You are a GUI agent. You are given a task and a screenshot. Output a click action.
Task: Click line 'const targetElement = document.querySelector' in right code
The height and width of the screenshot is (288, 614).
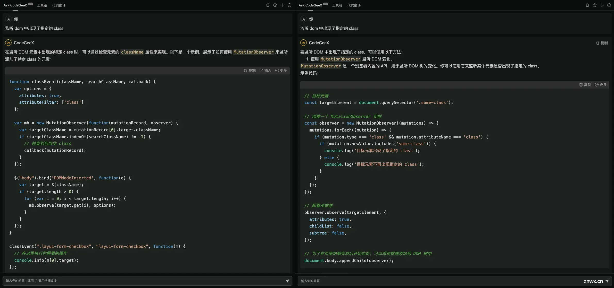point(379,102)
